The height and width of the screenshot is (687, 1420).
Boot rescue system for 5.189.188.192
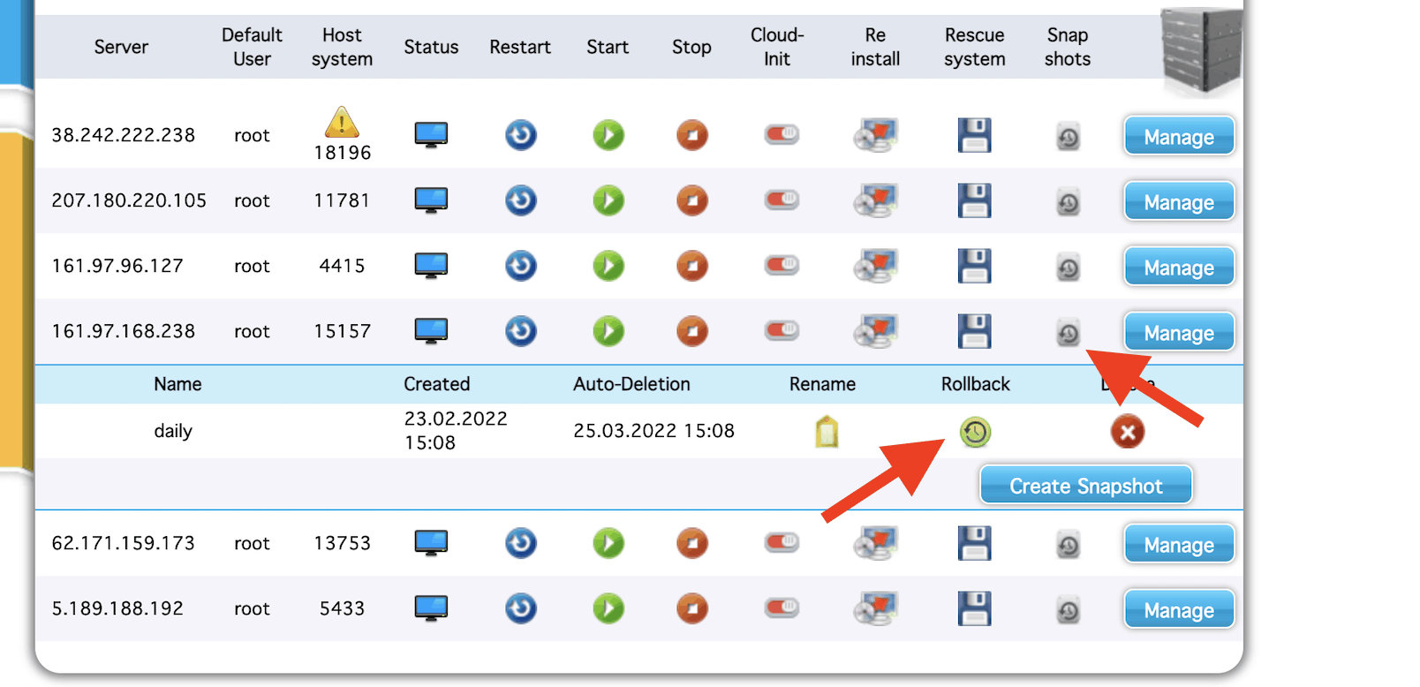coord(974,608)
